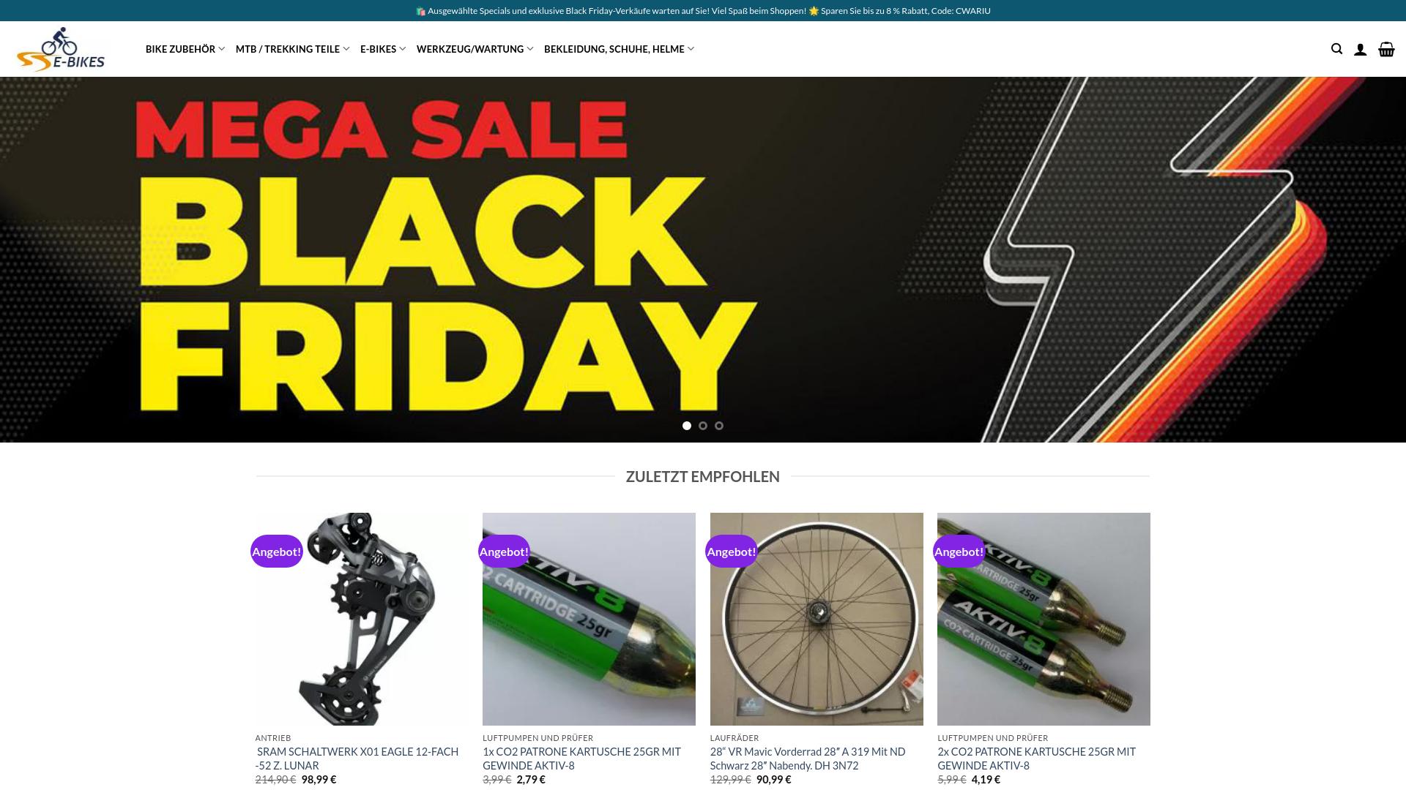Click the Angebot badge on Mavic Vorderrad
This screenshot has width=1406, height=790.
732,552
